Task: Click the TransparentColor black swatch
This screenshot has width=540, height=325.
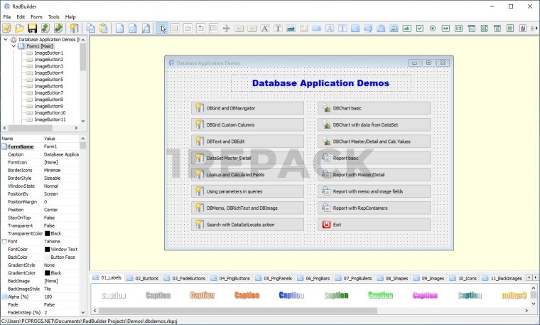Action: point(48,233)
